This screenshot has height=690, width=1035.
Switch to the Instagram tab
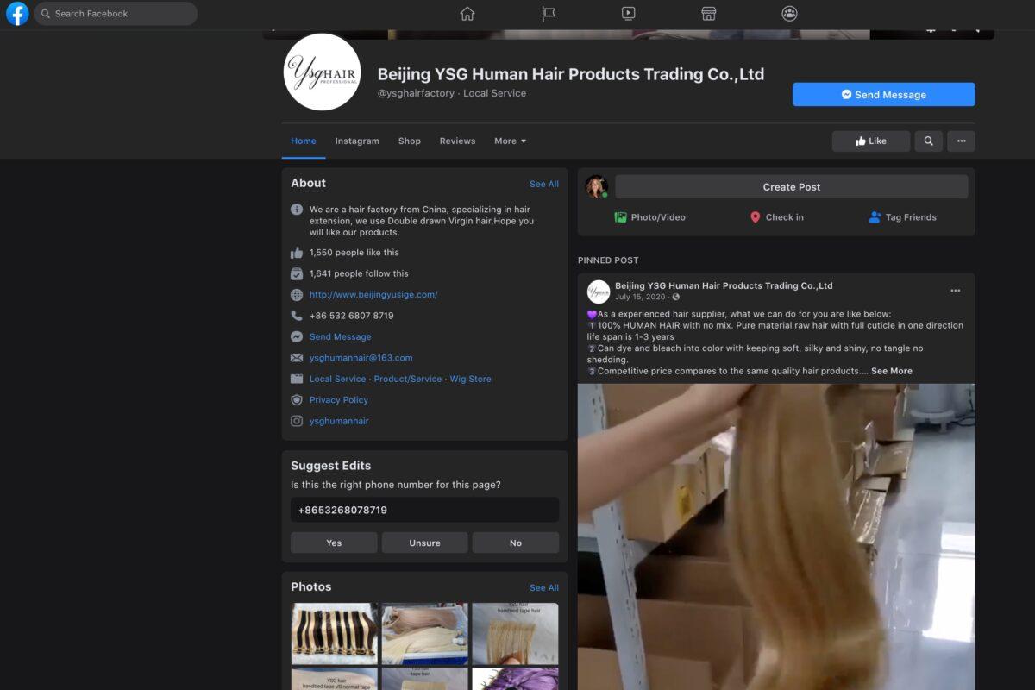coord(356,141)
